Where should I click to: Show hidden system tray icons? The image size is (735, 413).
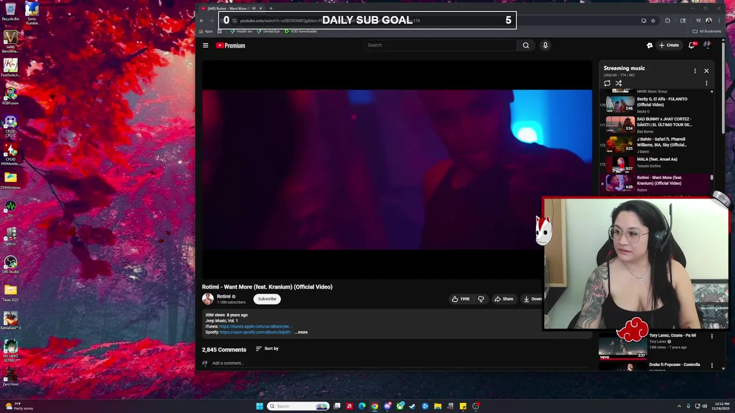(x=679, y=406)
